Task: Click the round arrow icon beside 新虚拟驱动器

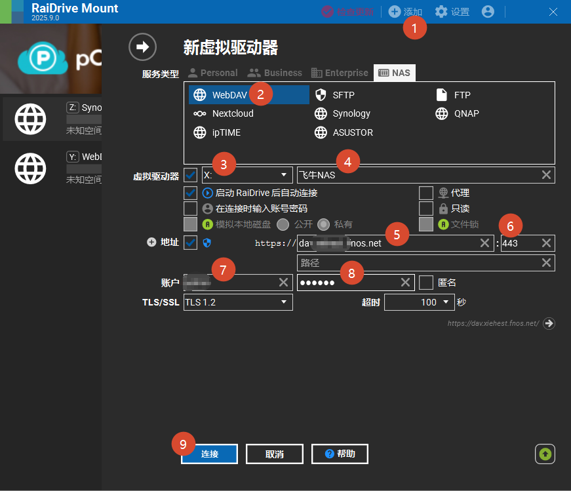Action: [x=142, y=47]
